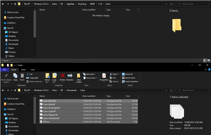The width and height of the screenshot is (211, 135).
Task: Click the History icon in Open group
Action: (x=114, y=81)
